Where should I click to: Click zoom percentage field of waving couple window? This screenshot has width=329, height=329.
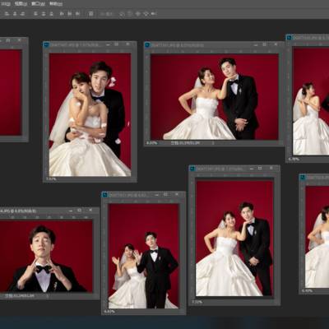coord(109,312)
